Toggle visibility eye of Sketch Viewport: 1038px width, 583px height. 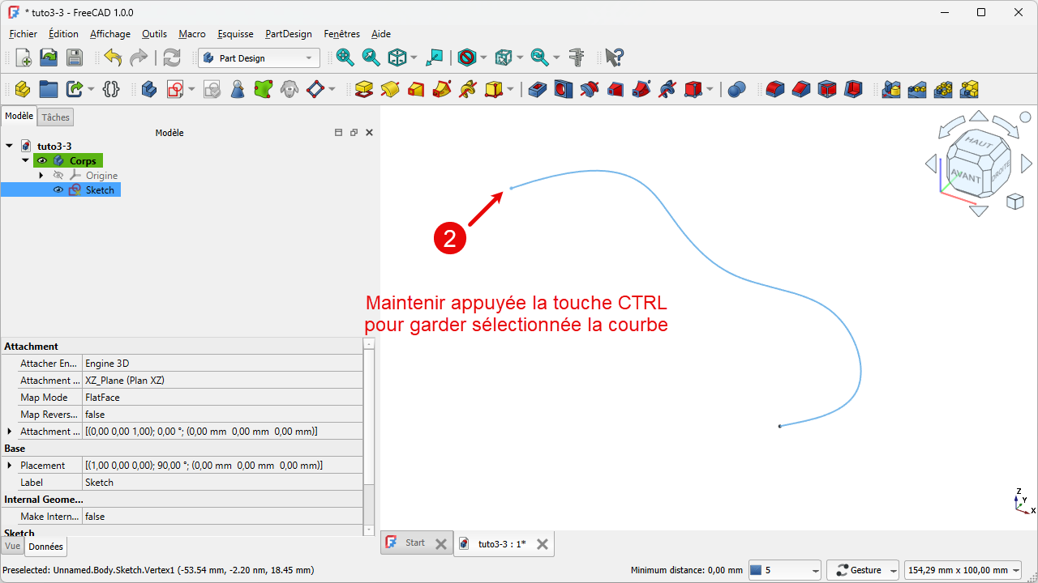pos(58,190)
